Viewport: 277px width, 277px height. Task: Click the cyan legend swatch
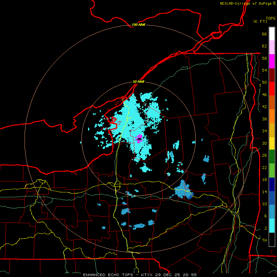pos(272,226)
